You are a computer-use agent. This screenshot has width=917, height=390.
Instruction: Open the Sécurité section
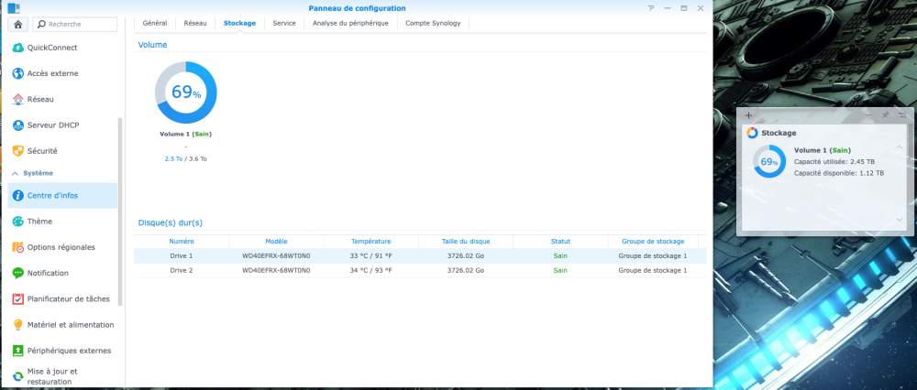[42, 150]
